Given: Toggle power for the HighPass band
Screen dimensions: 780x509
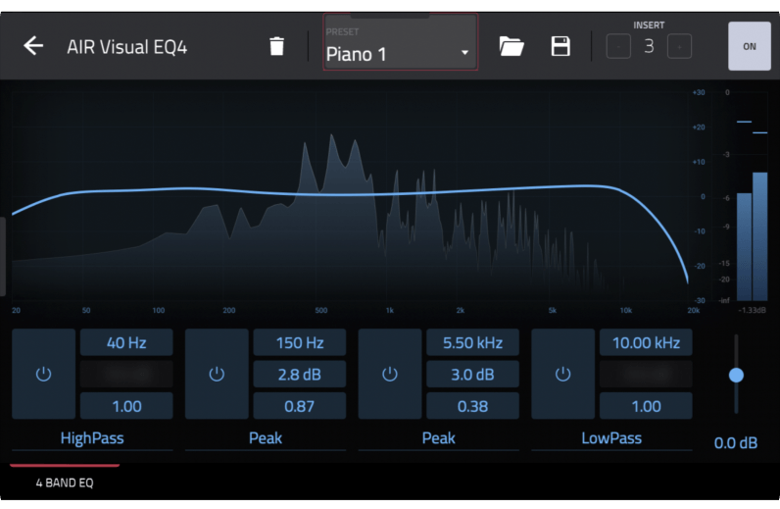Looking at the screenshot, I should click(x=43, y=375).
